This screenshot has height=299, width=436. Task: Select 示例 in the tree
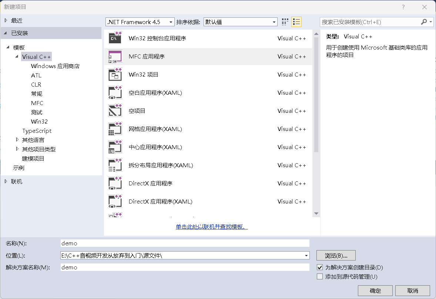tap(19, 168)
